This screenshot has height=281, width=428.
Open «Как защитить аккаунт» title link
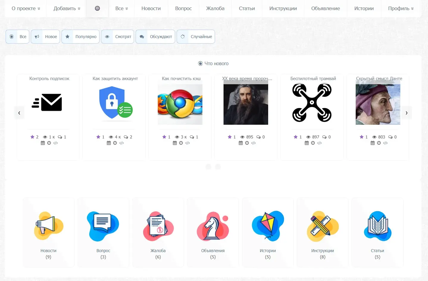click(x=115, y=79)
